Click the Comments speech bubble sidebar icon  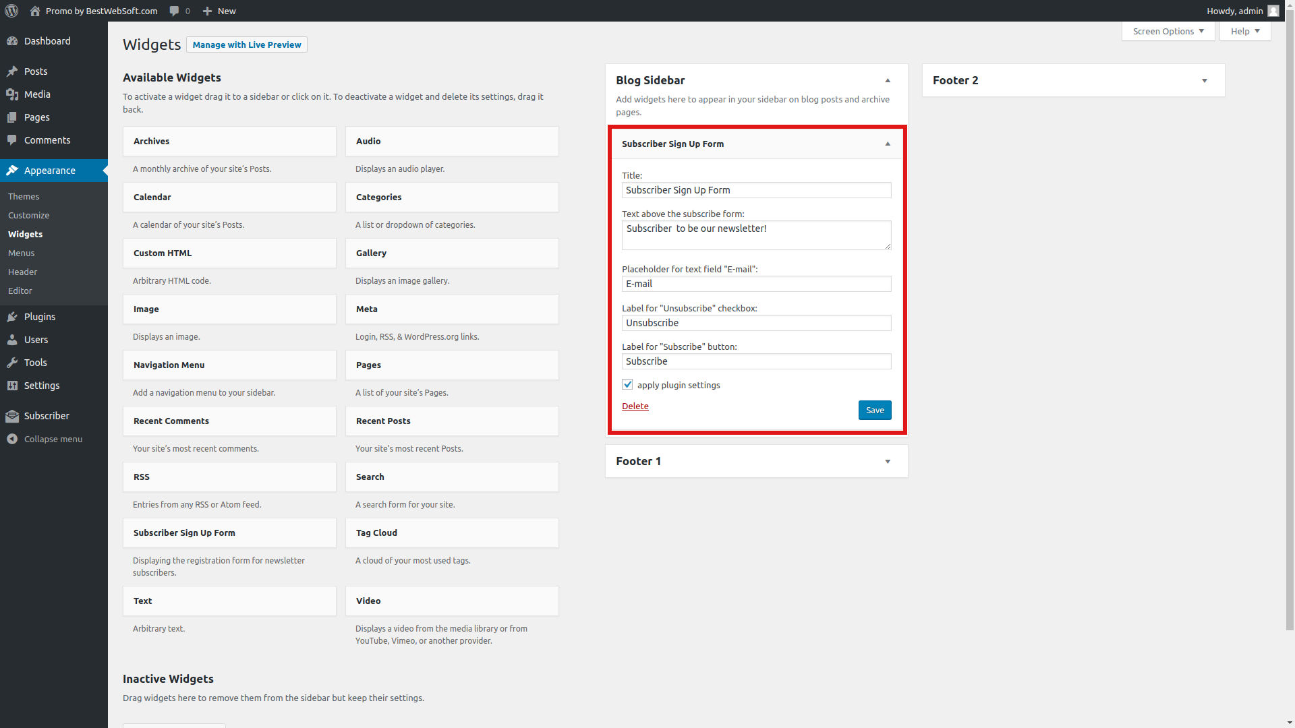tap(12, 140)
